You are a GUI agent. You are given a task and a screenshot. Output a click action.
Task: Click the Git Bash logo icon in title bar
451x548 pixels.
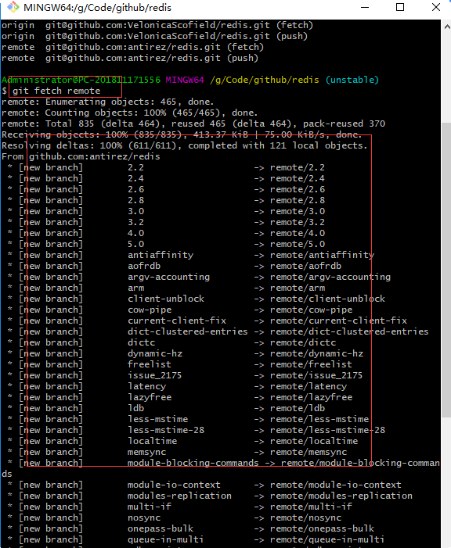pos(13,7)
